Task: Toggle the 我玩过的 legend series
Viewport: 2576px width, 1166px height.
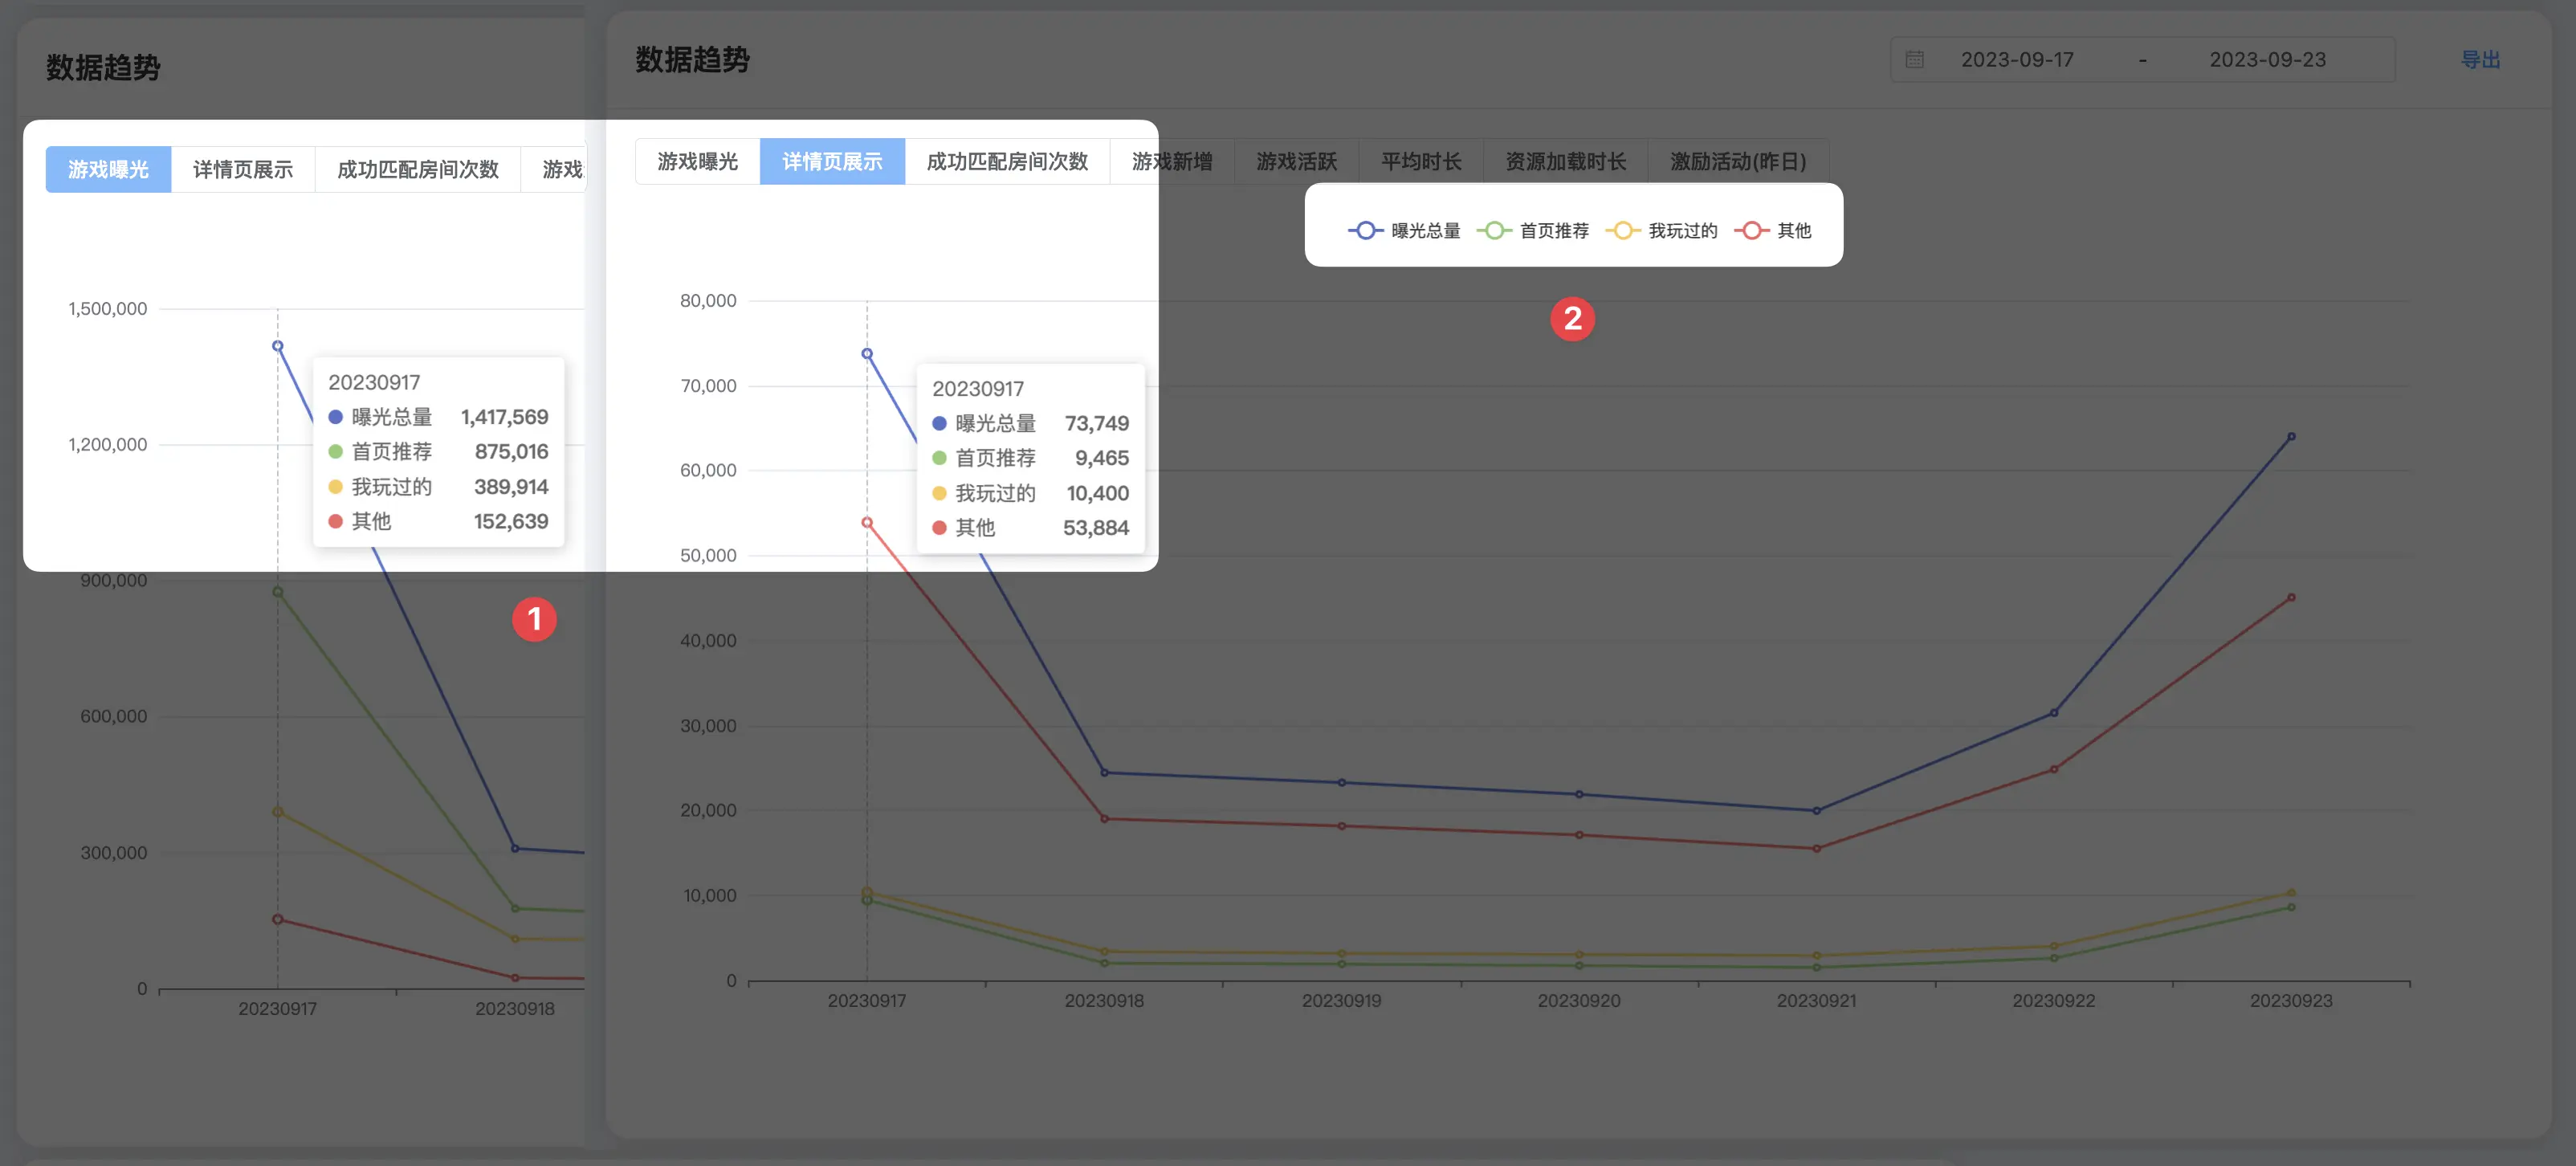Action: [x=1661, y=231]
